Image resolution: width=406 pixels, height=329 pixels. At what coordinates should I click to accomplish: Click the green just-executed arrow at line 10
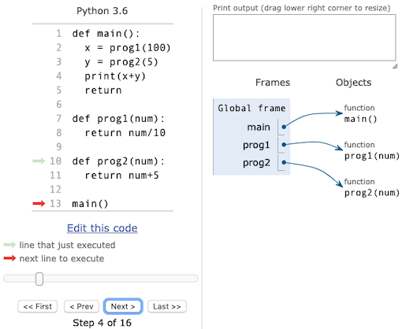click(39, 161)
